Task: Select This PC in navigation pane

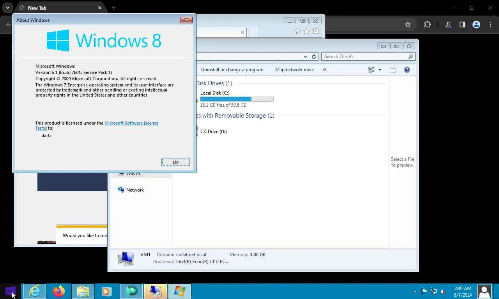Action: (134, 174)
